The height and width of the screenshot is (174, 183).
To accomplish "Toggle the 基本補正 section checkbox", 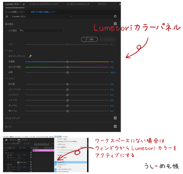I will [115, 24].
